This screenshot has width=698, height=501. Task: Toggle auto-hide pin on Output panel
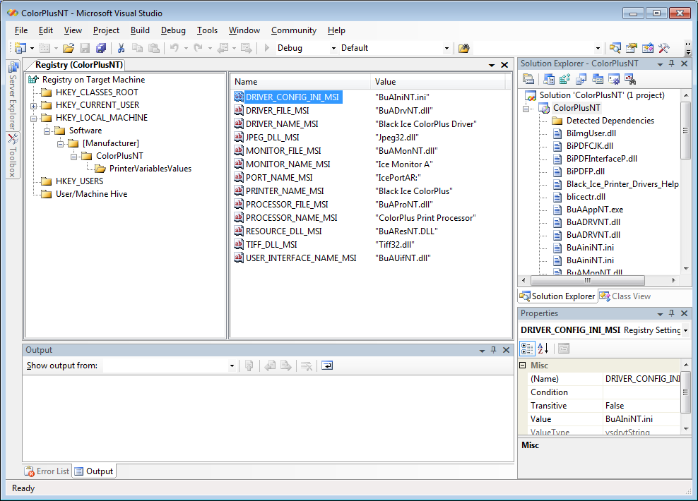[494, 350]
